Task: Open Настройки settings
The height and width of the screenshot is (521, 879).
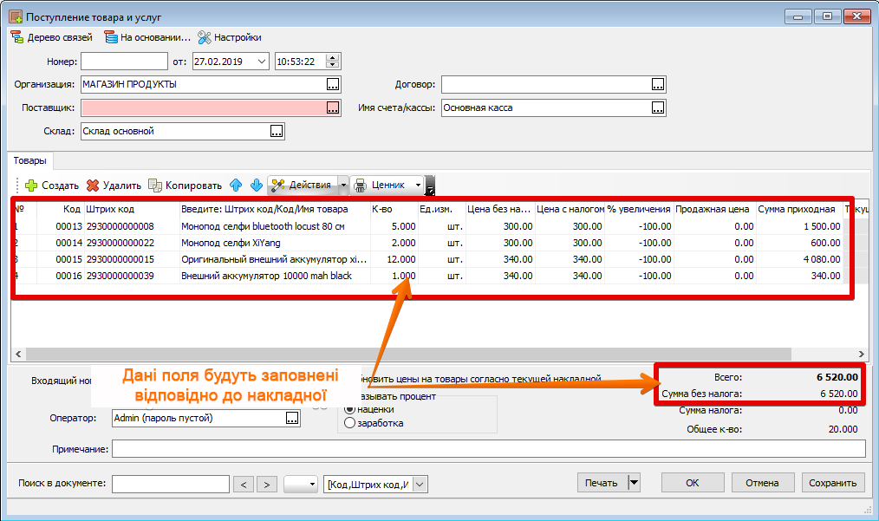Action: click(x=230, y=37)
